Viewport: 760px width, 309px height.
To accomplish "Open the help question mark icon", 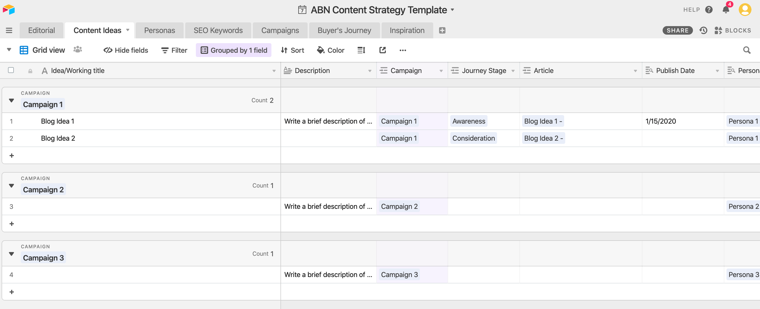I will click(709, 10).
